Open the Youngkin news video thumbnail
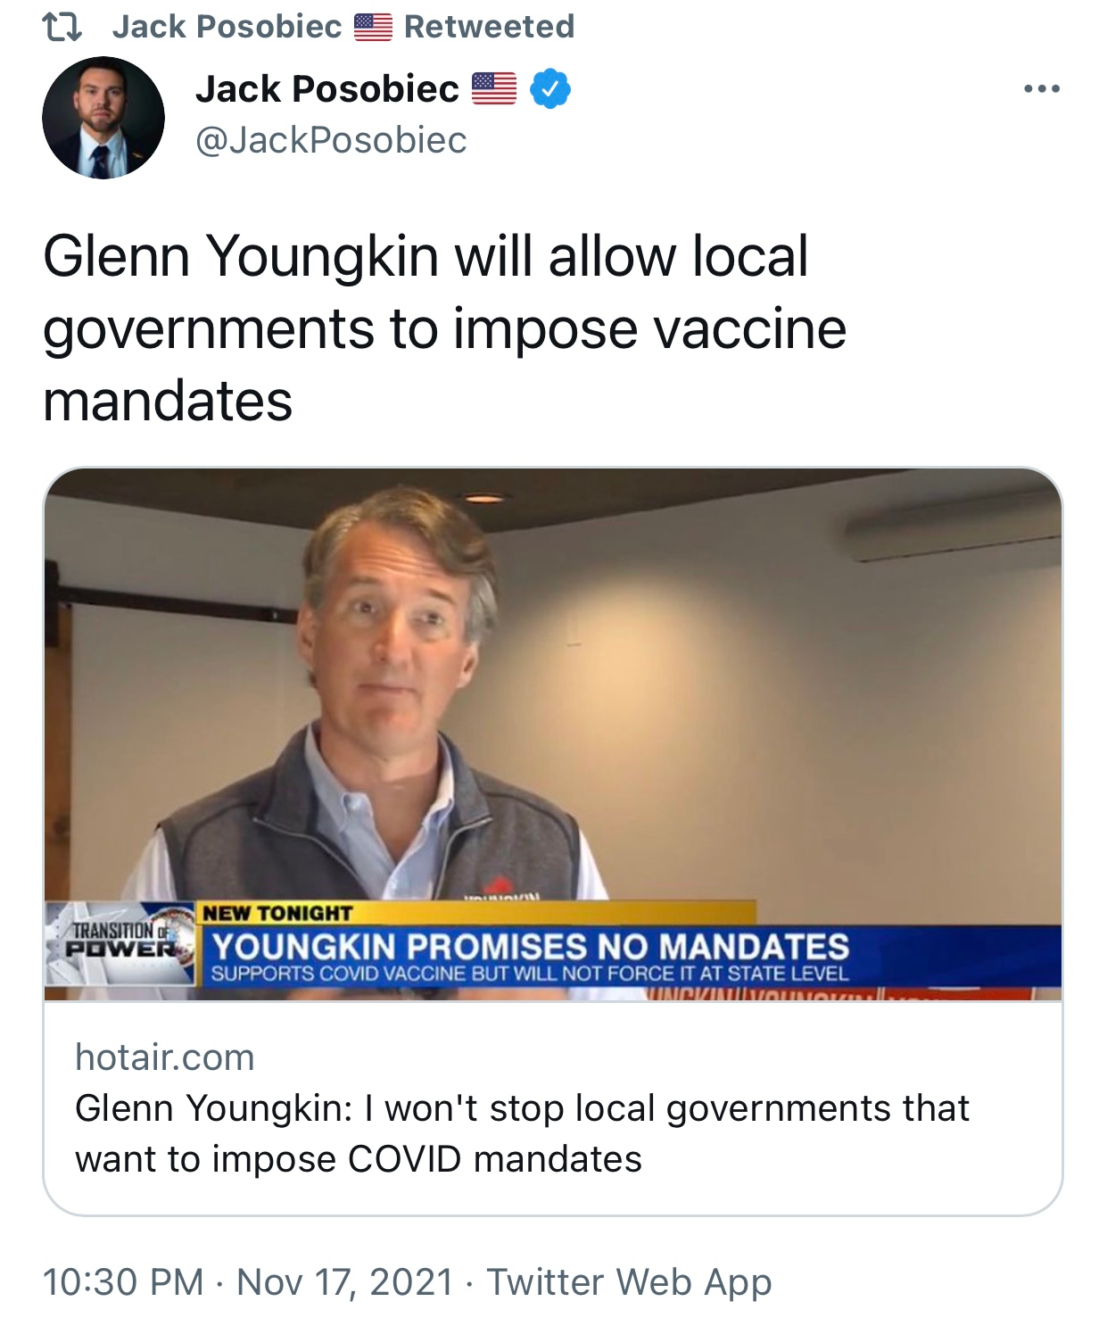The image size is (1107, 1318). pyautogui.click(x=553, y=734)
